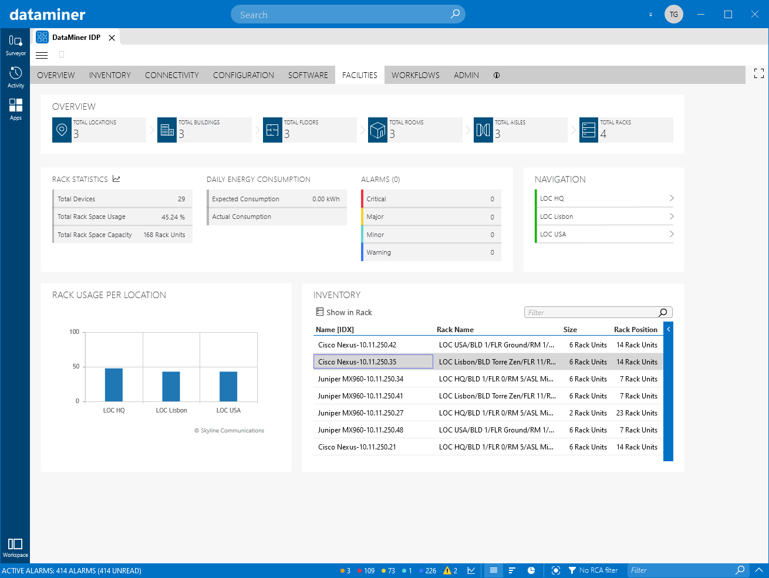The height and width of the screenshot is (578, 769).
Task: Expand the inventory side panel arrow
Action: tap(668, 329)
